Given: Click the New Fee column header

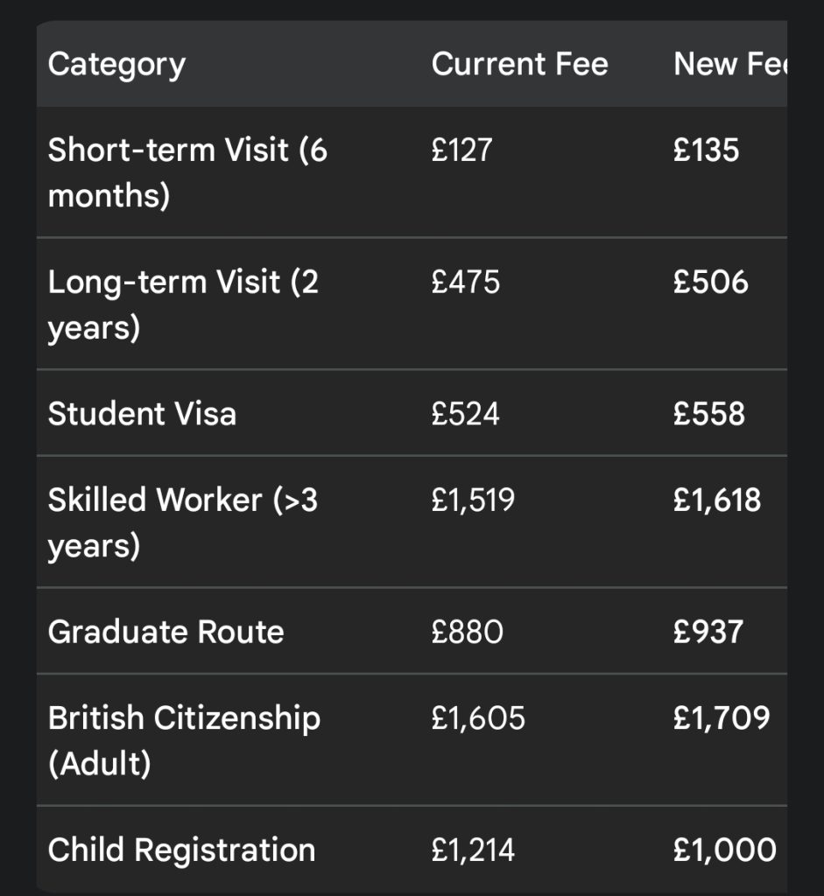Looking at the screenshot, I should click(x=730, y=63).
